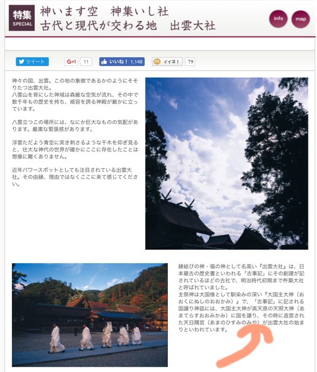Click the 特集 SPECIAL badge icon
The image size is (317, 372).
[x=22, y=18]
